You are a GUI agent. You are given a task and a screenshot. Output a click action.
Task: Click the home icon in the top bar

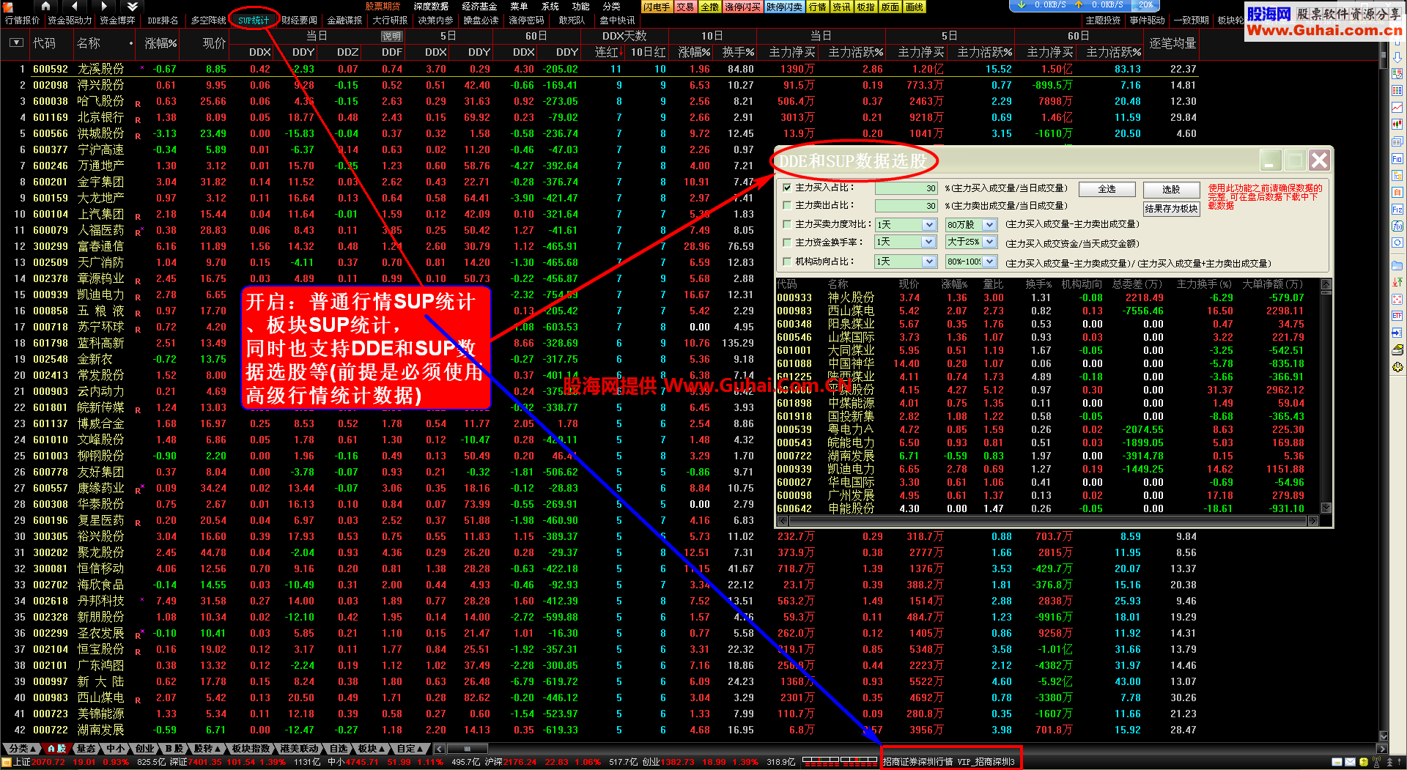[x=45, y=6]
